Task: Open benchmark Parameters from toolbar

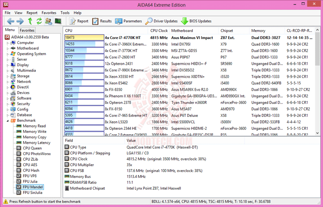Action: pos(128,21)
